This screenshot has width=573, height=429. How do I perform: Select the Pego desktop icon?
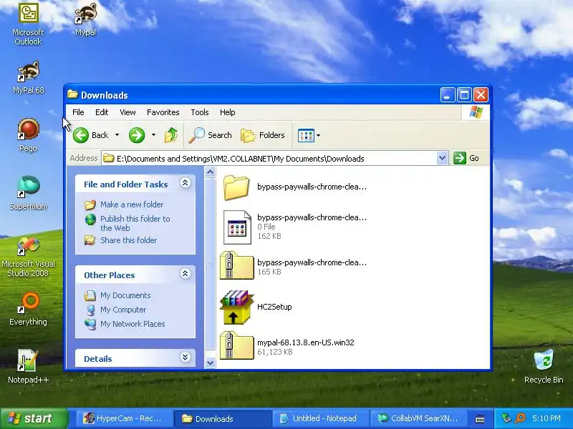coord(28,135)
